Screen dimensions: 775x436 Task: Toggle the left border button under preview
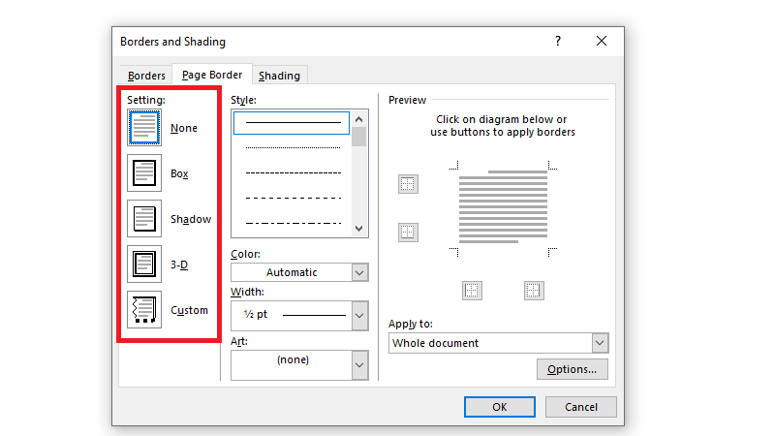[x=472, y=290]
